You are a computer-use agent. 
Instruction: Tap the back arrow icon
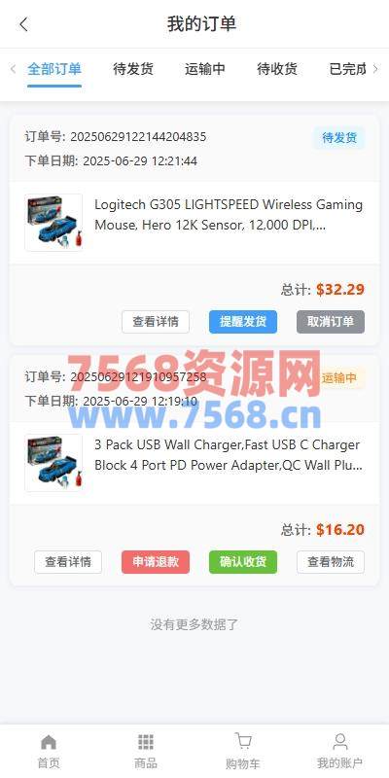coord(23,24)
